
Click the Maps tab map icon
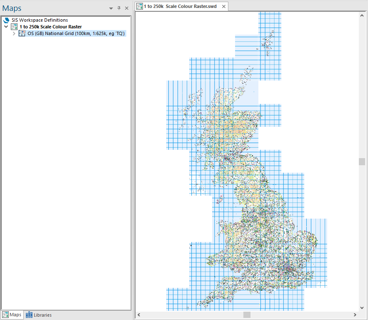coord(5,315)
